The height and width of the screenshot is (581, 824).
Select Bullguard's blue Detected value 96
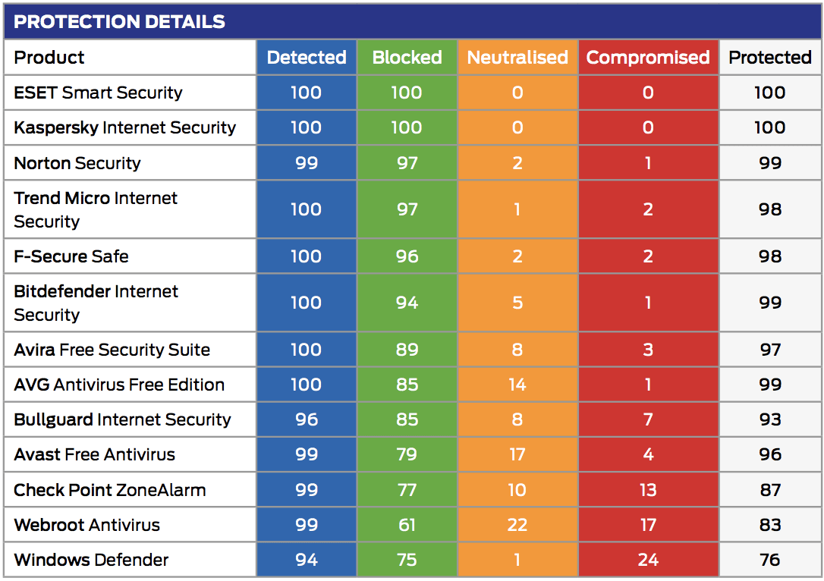(x=307, y=419)
